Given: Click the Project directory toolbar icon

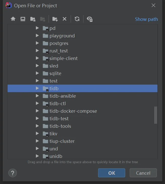Looking at the screenshot, I should [x=33, y=19].
